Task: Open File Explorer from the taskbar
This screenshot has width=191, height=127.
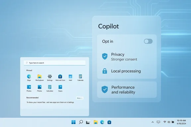Action: [x=95, y=122]
